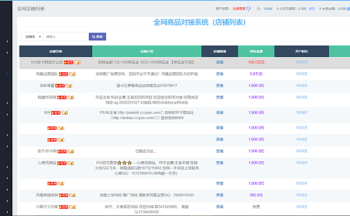The height and width of the screenshot is (216, 350).
Task: Expand the bottommost sidebar menu chevron
Action: (x=7, y=212)
